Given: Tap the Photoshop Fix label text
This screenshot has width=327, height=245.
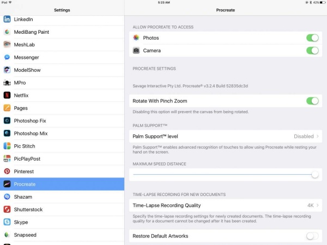Looking at the screenshot, I should (30, 121).
